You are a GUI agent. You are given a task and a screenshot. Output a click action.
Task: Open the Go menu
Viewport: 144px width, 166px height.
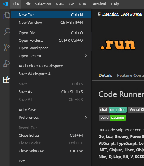coord(72,4)
